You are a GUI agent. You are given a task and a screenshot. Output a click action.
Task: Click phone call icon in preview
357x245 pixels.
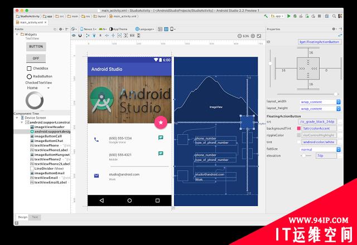coord(97,140)
